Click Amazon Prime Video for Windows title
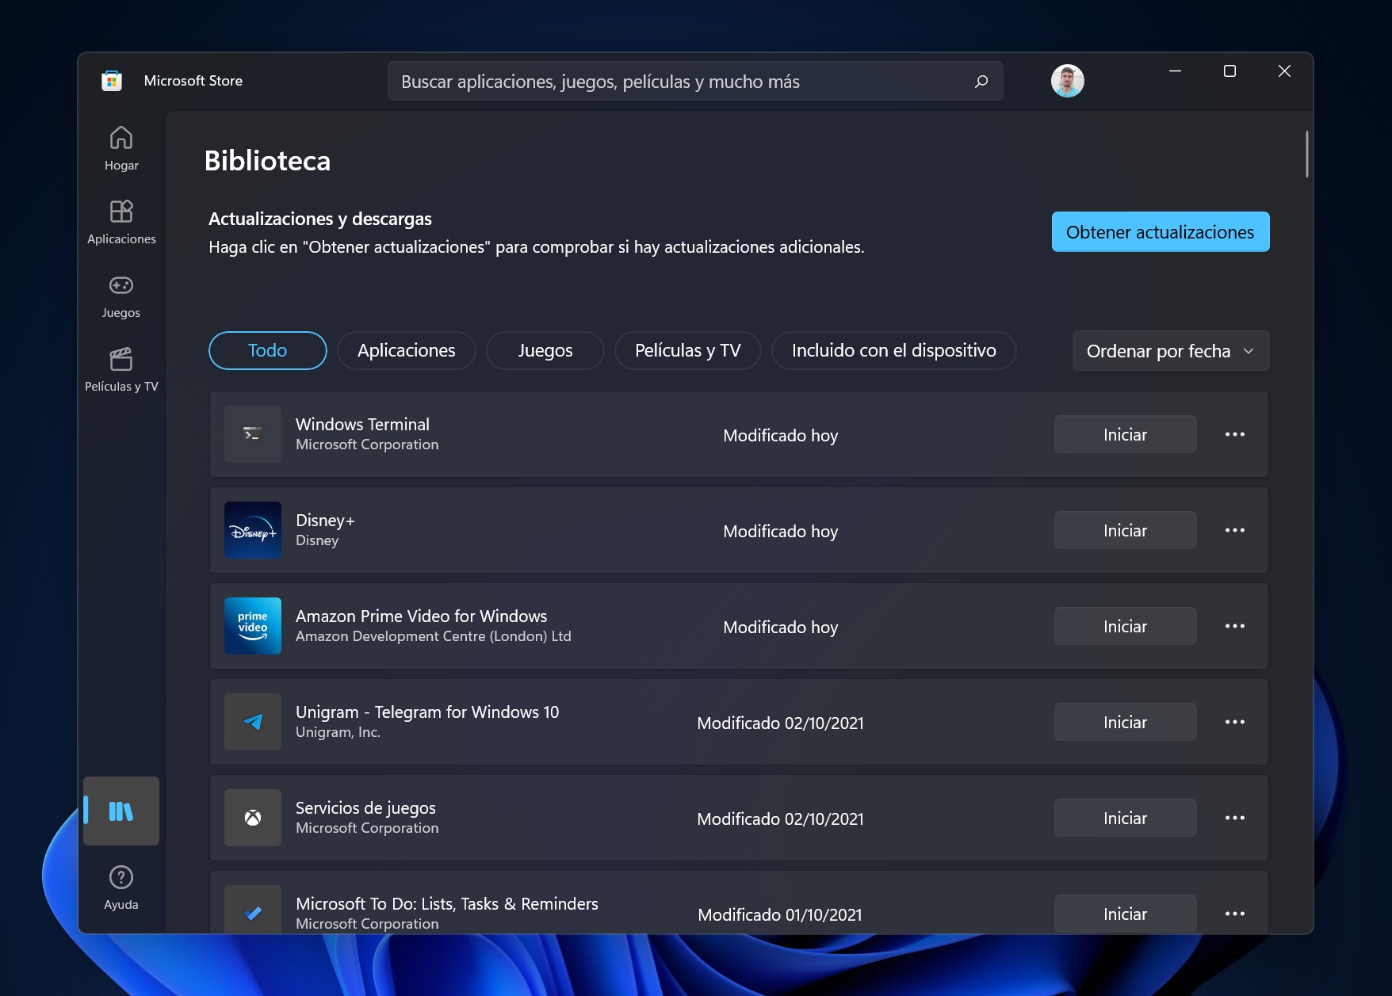Viewport: 1392px width, 996px height. pyautogui.click(x=421, y=616)
